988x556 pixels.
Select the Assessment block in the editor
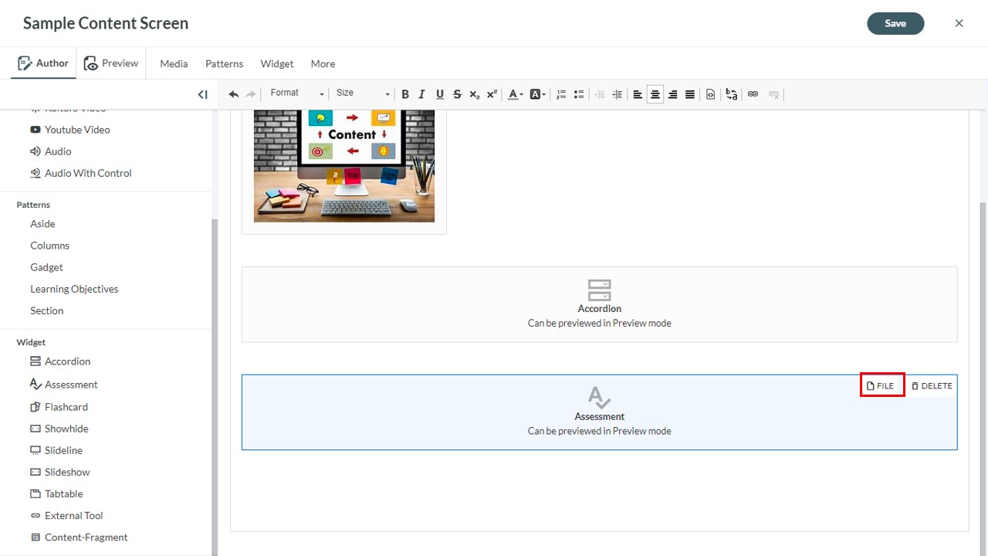(599, 412)
